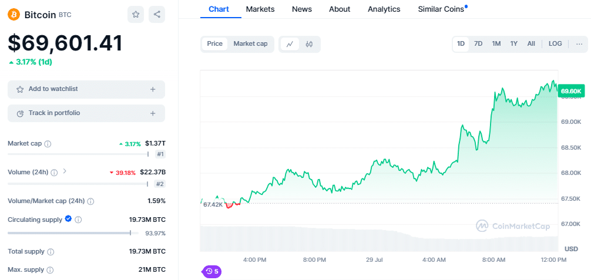This screenshot has width=591, height=280.
Task: Click the info icon beside Total supply
Action: coord(51,251)
